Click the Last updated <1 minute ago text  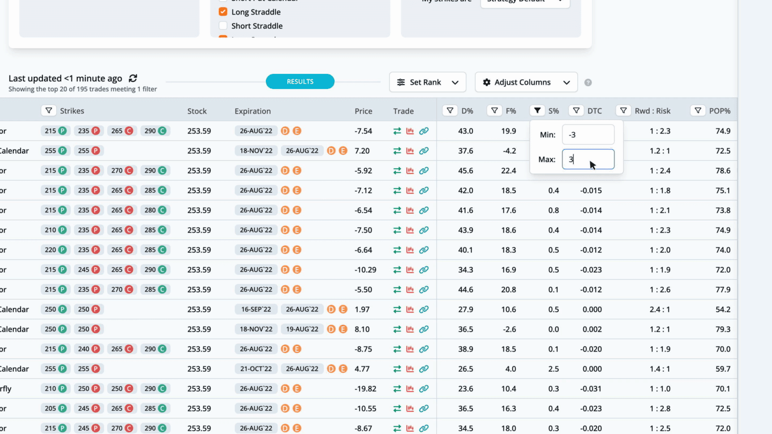coord(65,78)
